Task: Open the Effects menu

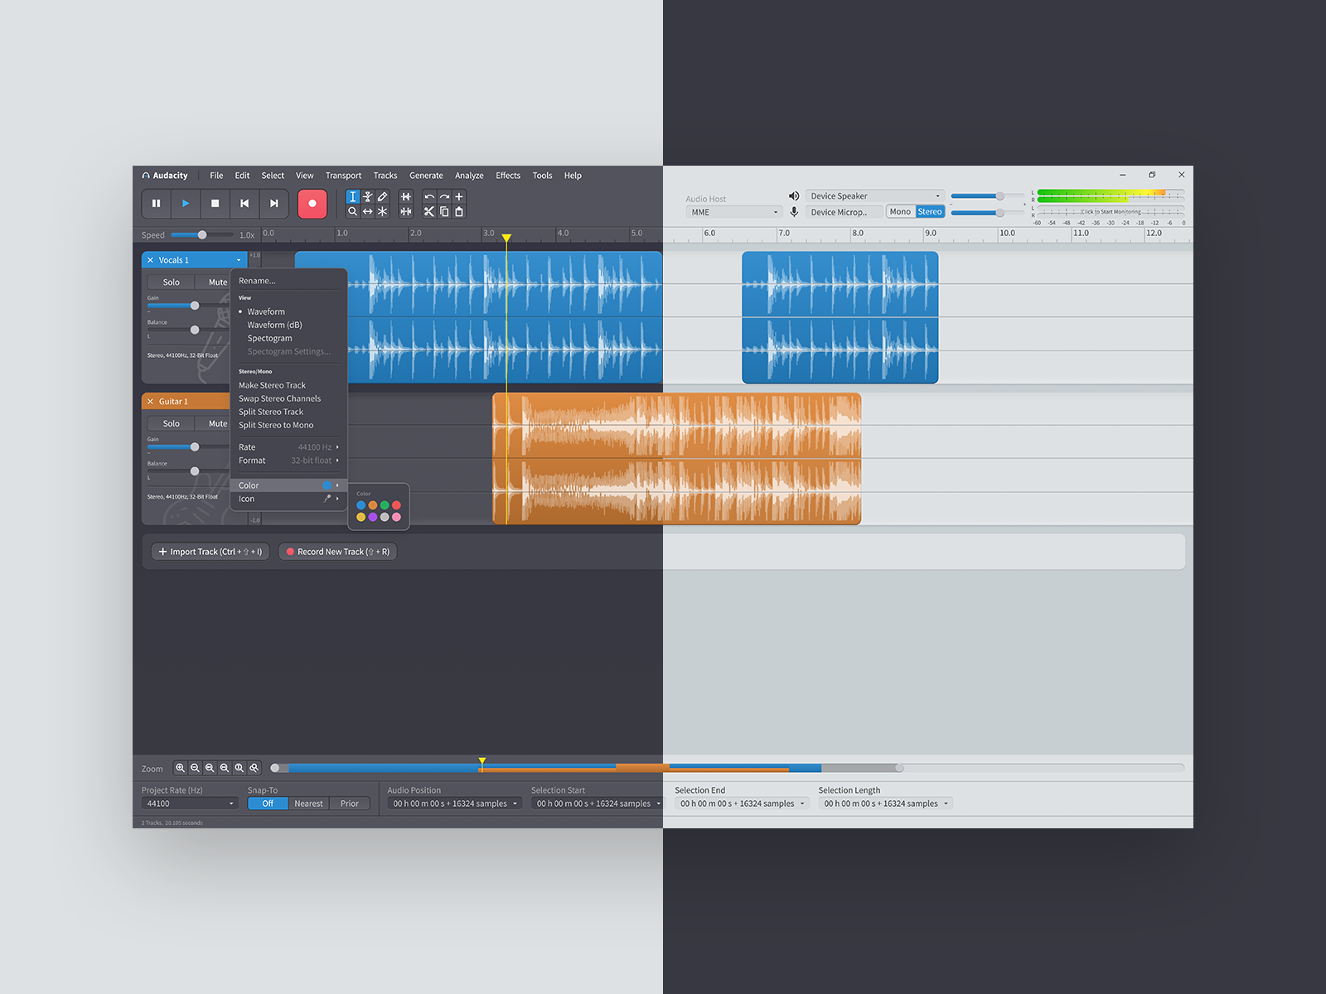Action: 508,176
